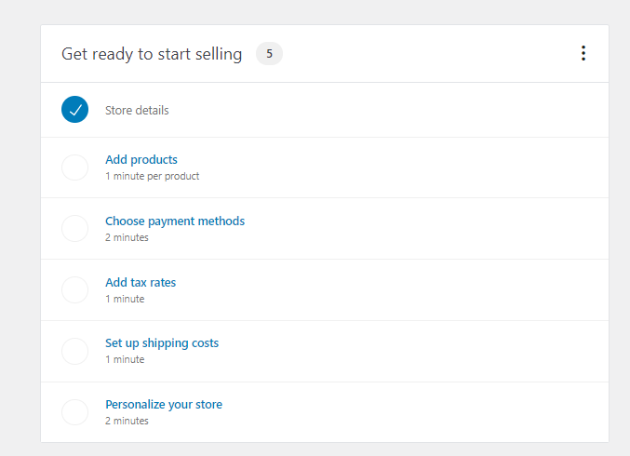
Task: Click the Get ready to start selling heading
Action: pos(152,54)
